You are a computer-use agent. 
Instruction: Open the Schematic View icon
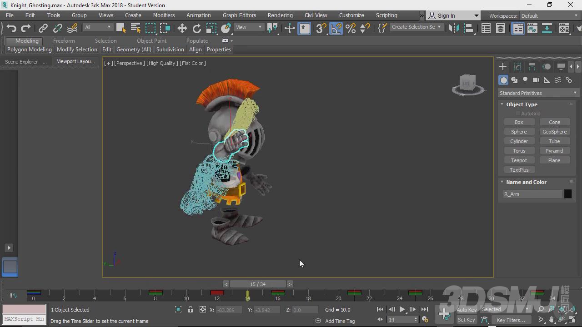(547, 28)
